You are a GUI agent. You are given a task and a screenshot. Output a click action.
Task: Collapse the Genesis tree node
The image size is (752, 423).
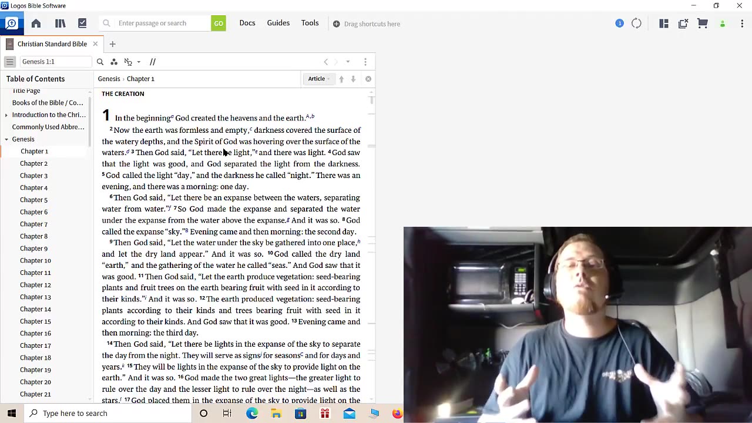(x=6, y=139)
